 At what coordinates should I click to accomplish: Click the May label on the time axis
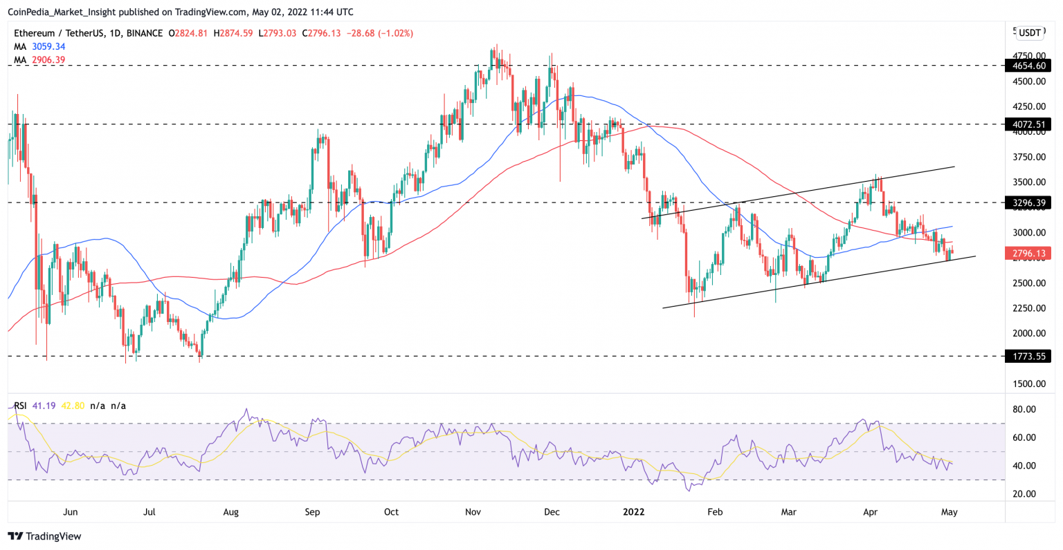coord(950,512)
